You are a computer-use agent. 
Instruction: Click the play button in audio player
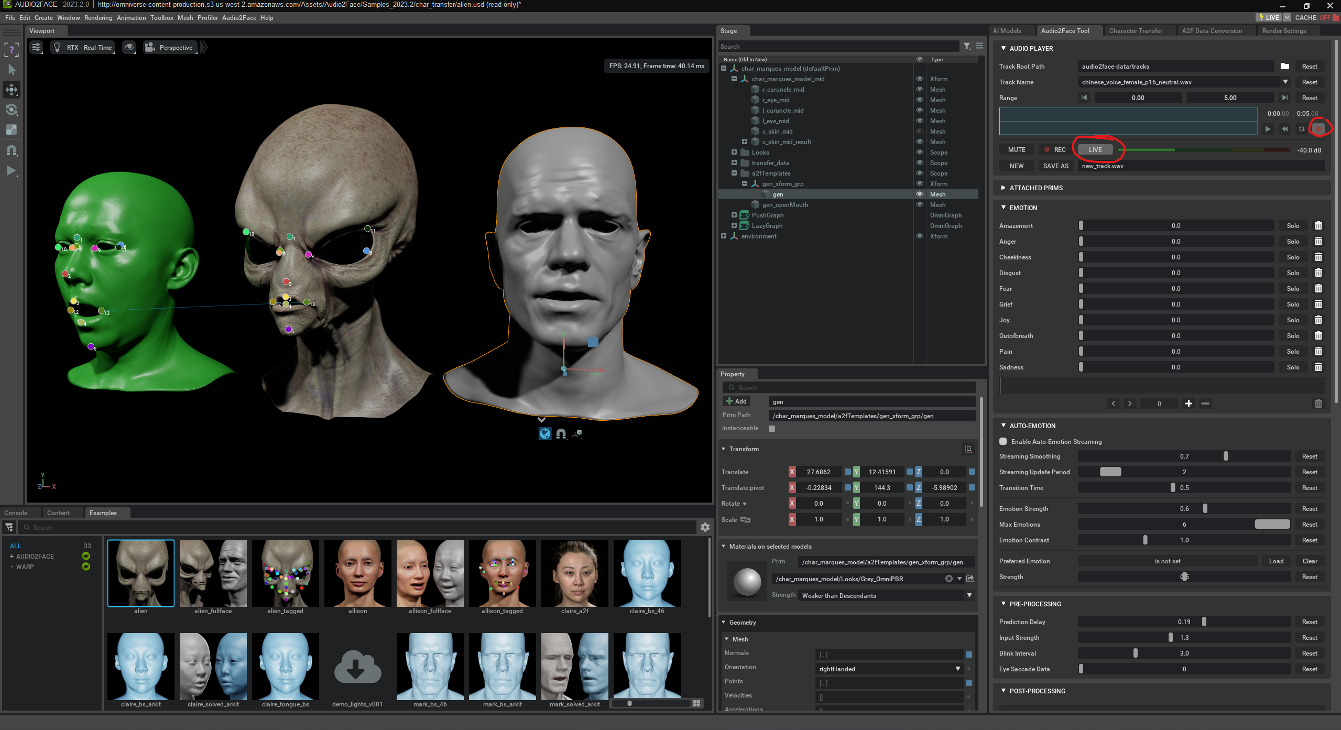click(1268, 129)
